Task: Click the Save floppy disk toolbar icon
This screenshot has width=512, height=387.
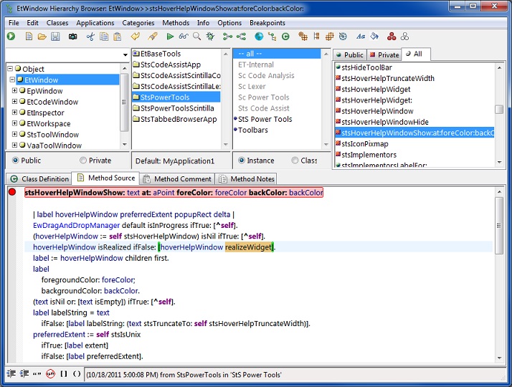Action: [x=57, y=37]
